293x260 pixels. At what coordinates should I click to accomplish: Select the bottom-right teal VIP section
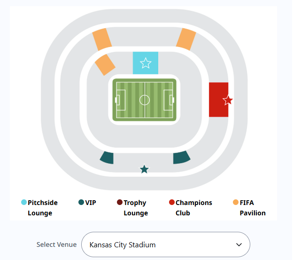click(181, 157)
